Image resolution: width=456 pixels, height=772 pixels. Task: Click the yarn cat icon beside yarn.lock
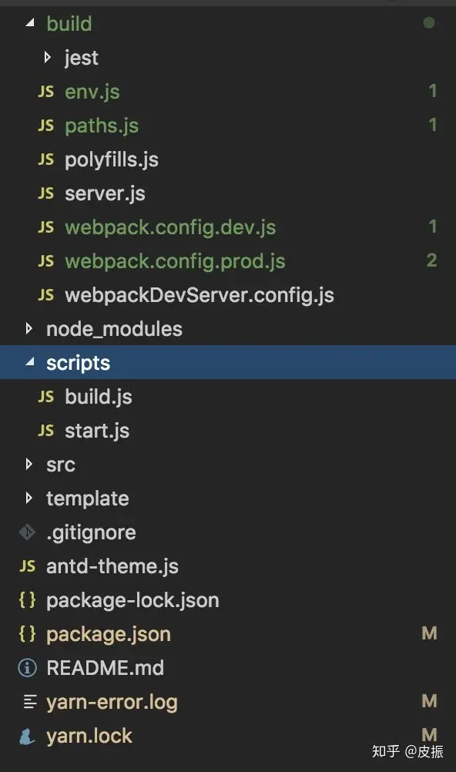[27, 736]
